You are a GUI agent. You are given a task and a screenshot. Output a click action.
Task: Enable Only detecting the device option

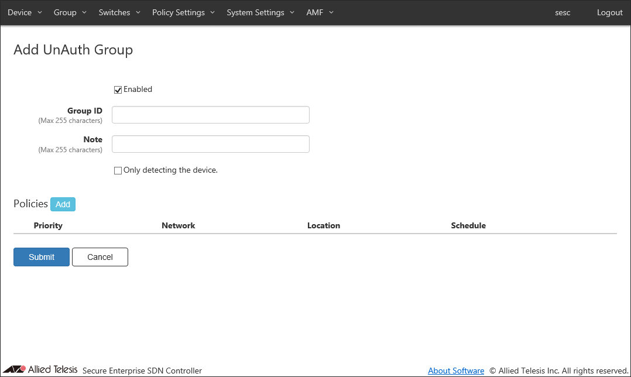coord(118,170)
